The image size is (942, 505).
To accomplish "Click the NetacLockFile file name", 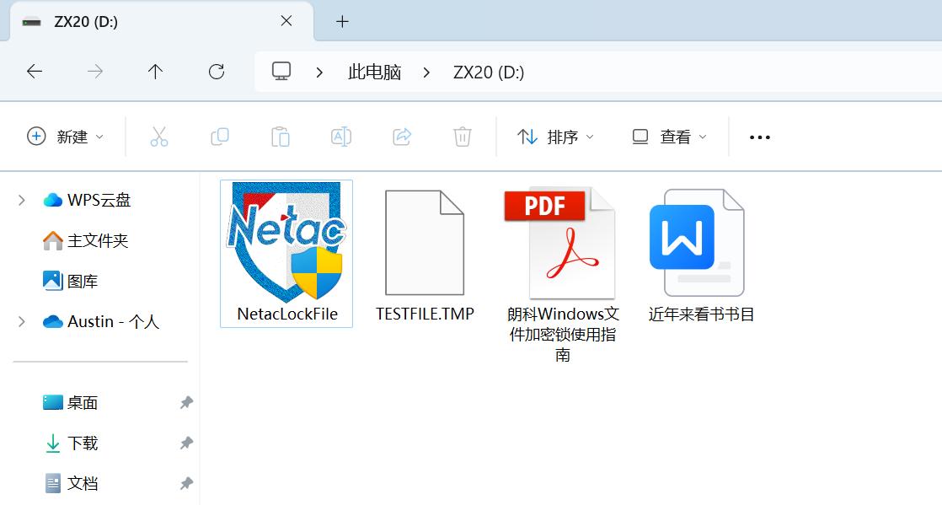I will (287, 314).
